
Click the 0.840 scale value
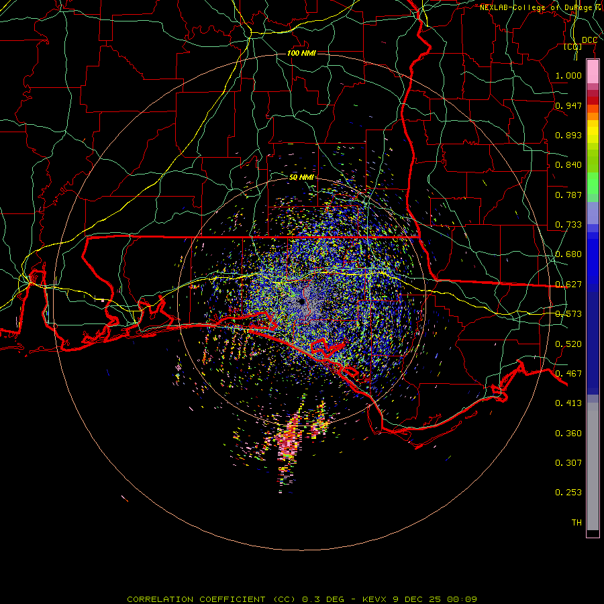(568, 164)
